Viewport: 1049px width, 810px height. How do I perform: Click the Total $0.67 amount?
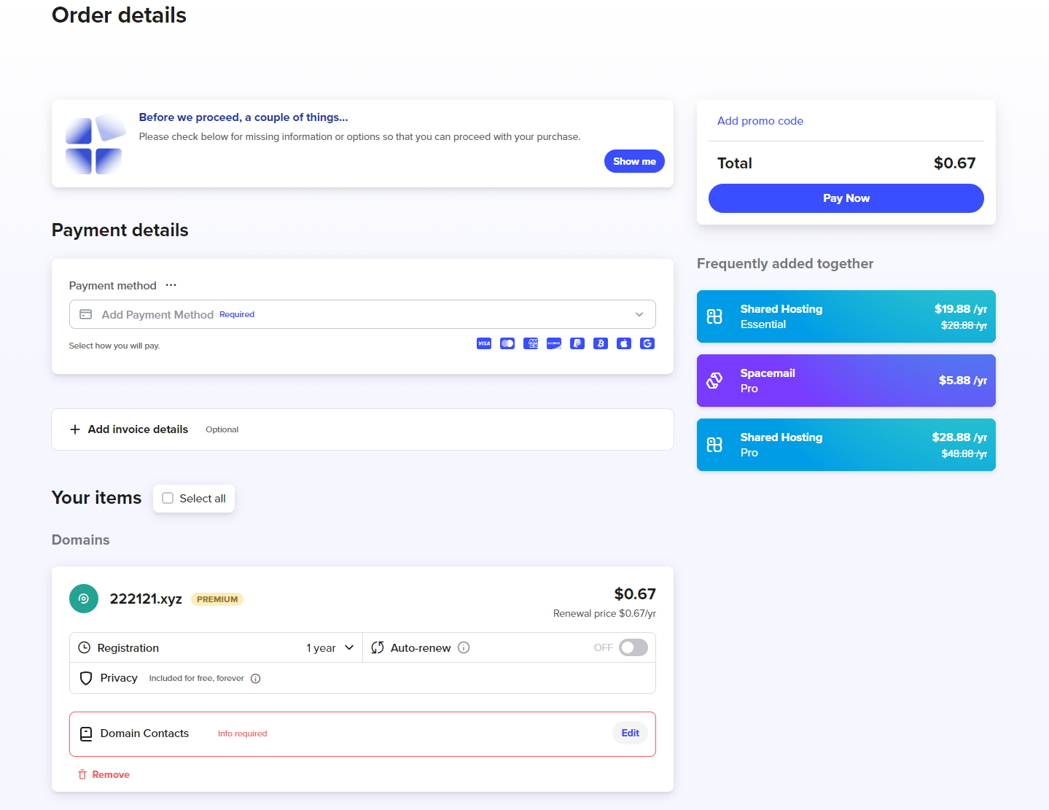pos(955,163)
